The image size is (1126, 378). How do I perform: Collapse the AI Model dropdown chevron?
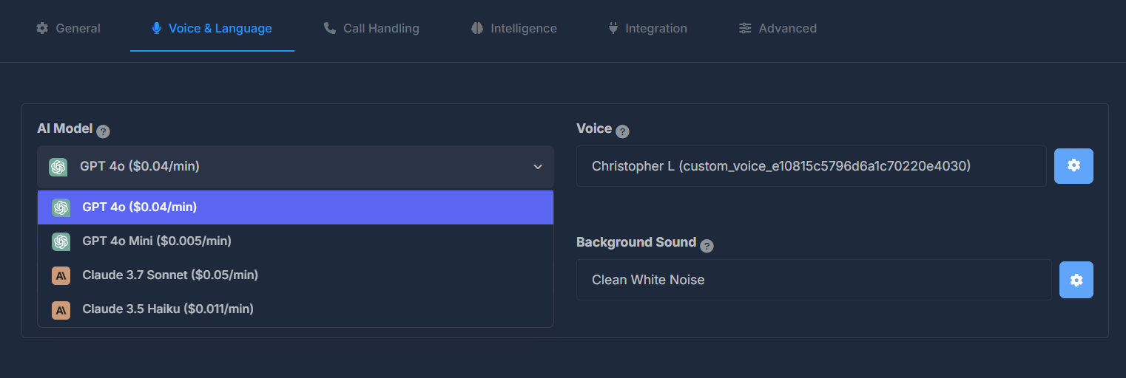point(538,167)
